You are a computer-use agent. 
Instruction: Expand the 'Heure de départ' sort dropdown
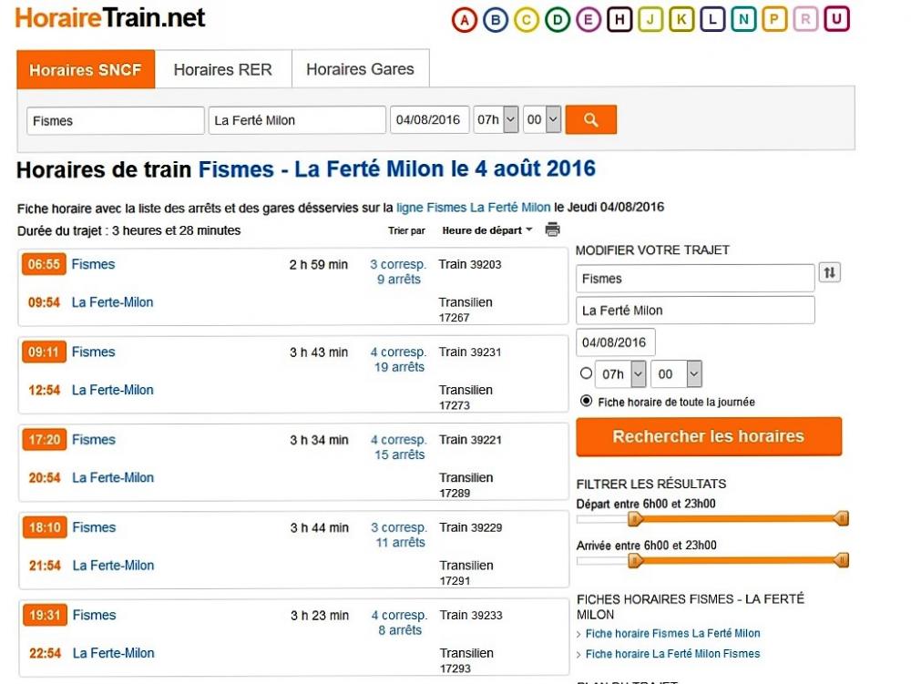coord(487,230)
